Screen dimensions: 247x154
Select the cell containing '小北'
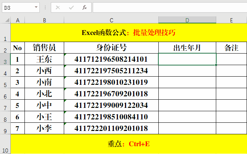pos(45,94)
